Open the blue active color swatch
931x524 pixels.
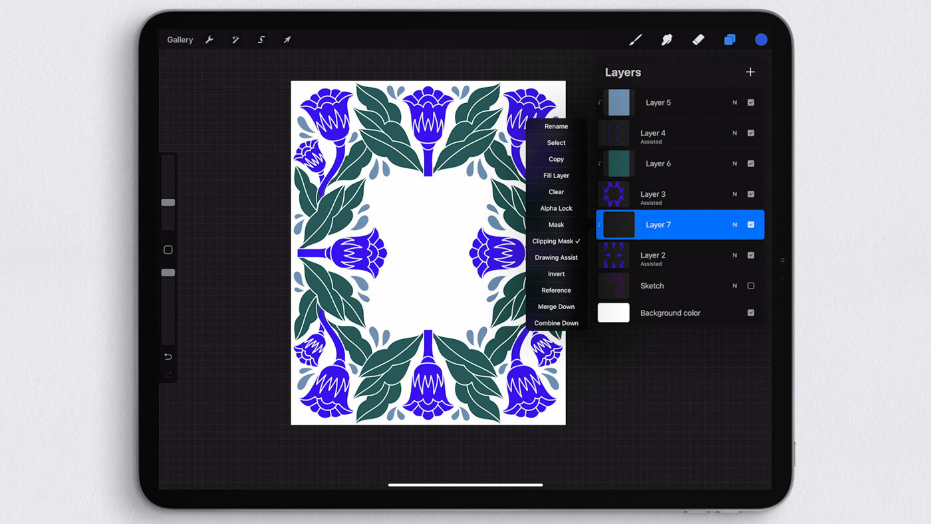pos(761,40)
